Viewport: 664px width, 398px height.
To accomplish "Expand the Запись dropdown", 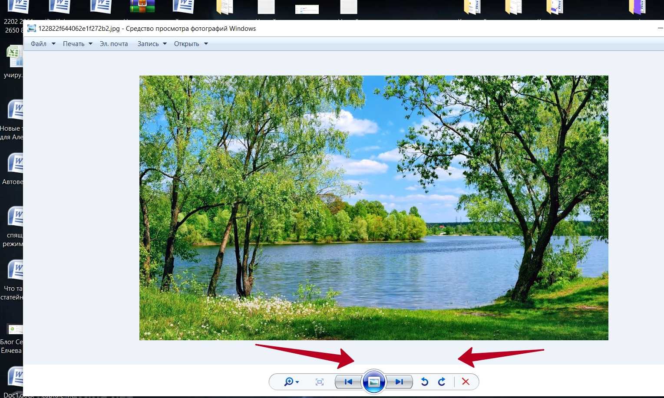I will pos(152,44).
